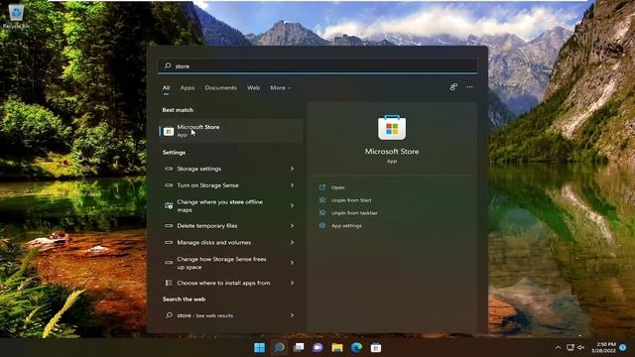Click the icon next to 'Choose where to install apps'
Image resolution: width=635 pixels, height=357 pixels.
169,283
